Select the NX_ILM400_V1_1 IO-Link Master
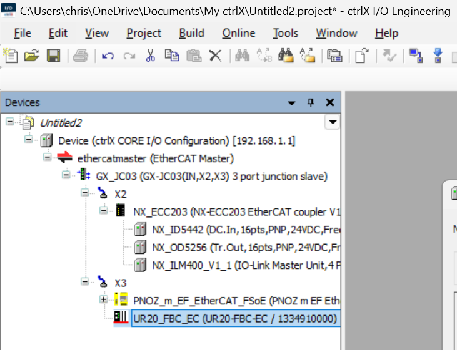Image resolution: width=457 pixels, height=350 pixels. coord(246,265)
